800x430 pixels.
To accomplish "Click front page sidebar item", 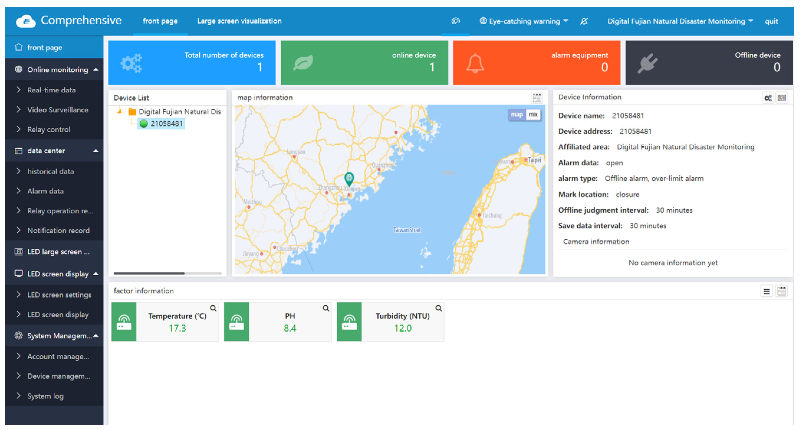I will 54,47.
